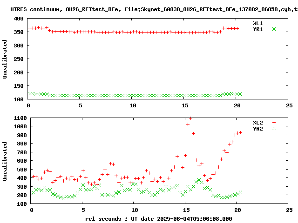This screenshot has width=298, height=223.
Task: Click the lower plot's Uncalibrated axis label
Action: [x=5, y=161]
